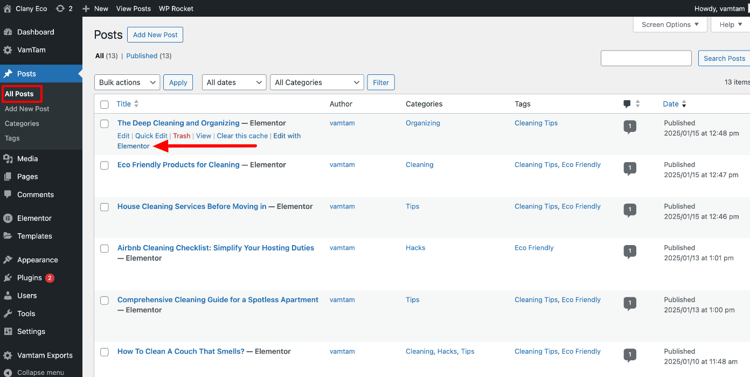Viewport: 750px width, 377px height.
Task: Click Apply bulk action button
Action: point(178,82)
